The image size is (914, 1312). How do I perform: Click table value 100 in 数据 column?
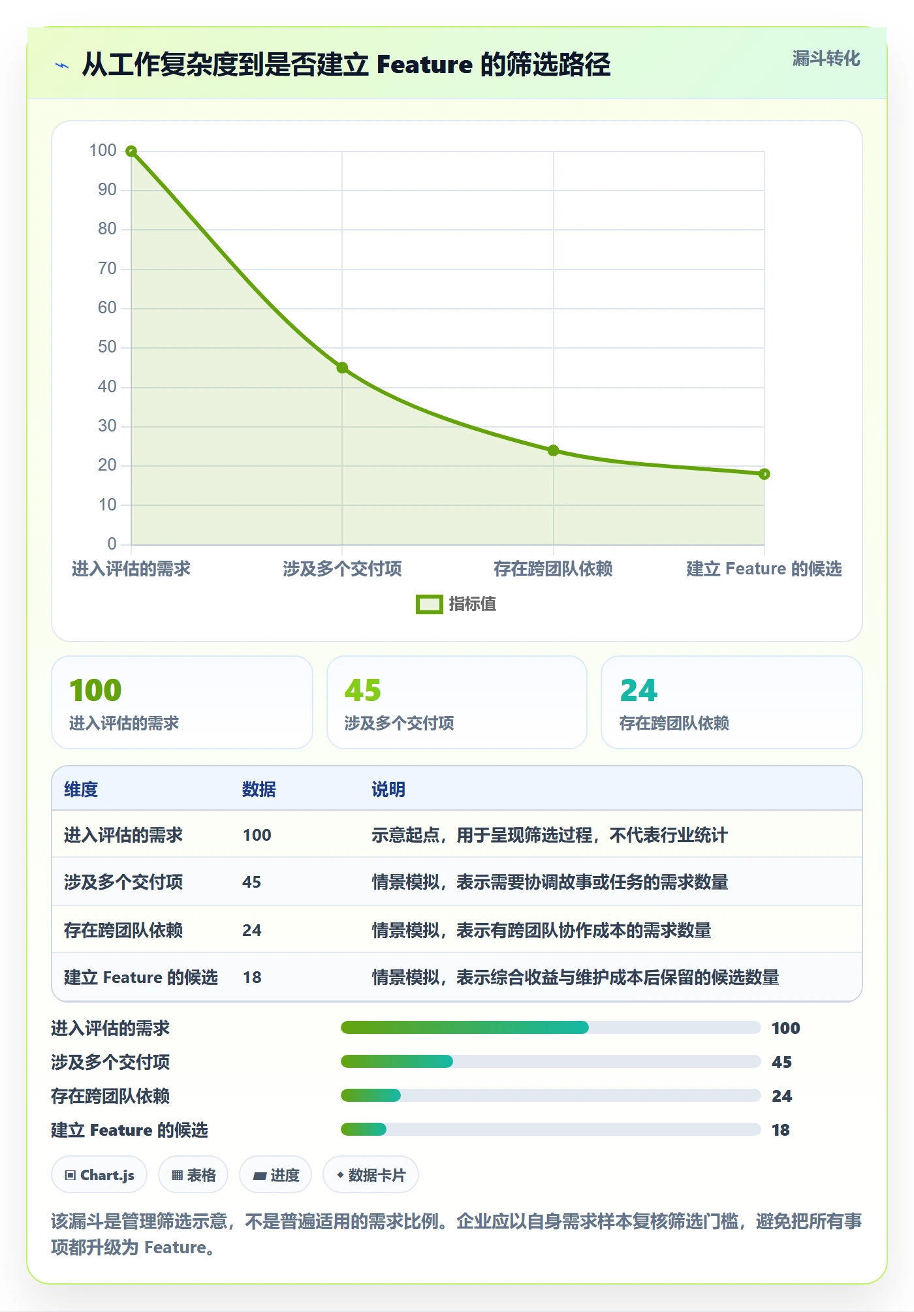(x=257, y=836)
